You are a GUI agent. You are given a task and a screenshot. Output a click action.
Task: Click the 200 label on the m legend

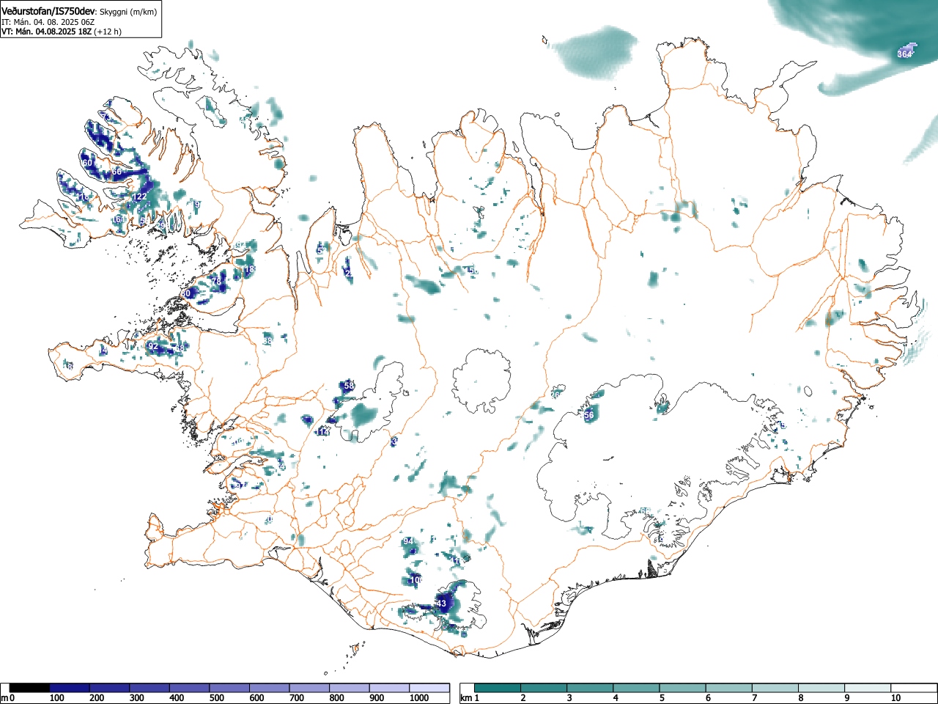(97, 698)
